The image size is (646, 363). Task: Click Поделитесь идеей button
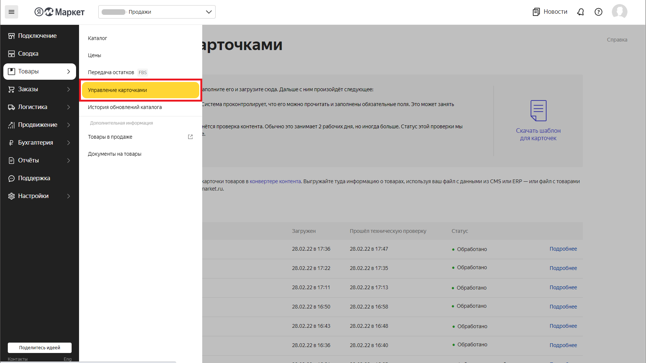(40, 348)
